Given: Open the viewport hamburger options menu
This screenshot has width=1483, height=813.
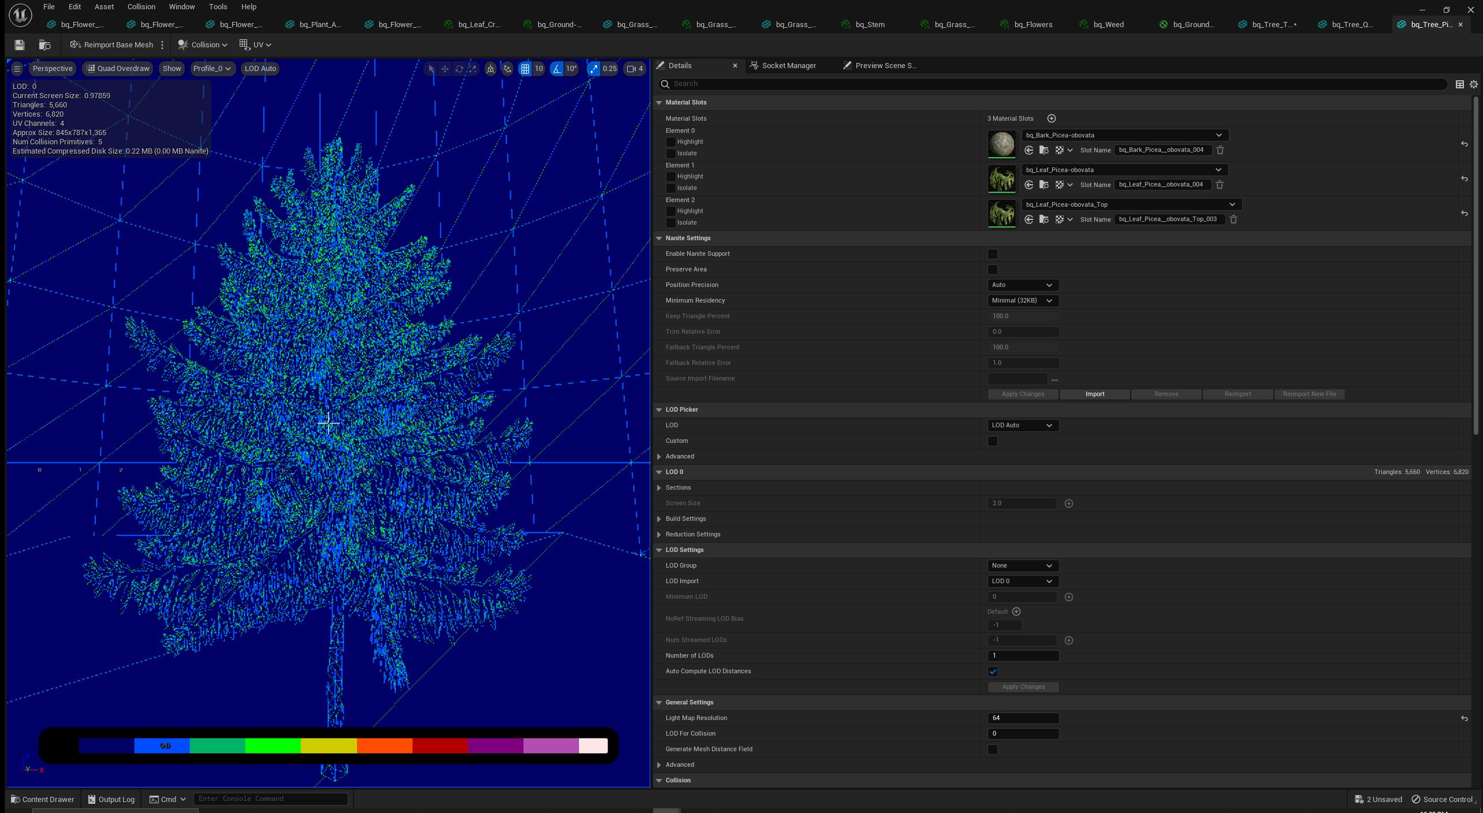Looking at the screenshot, I should 17,69.
